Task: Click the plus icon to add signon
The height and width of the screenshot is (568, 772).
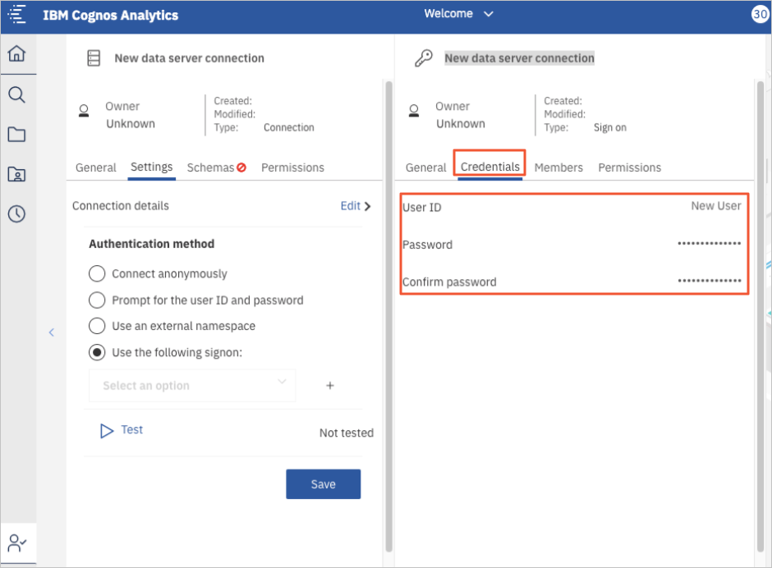Action: click(330, 386)
